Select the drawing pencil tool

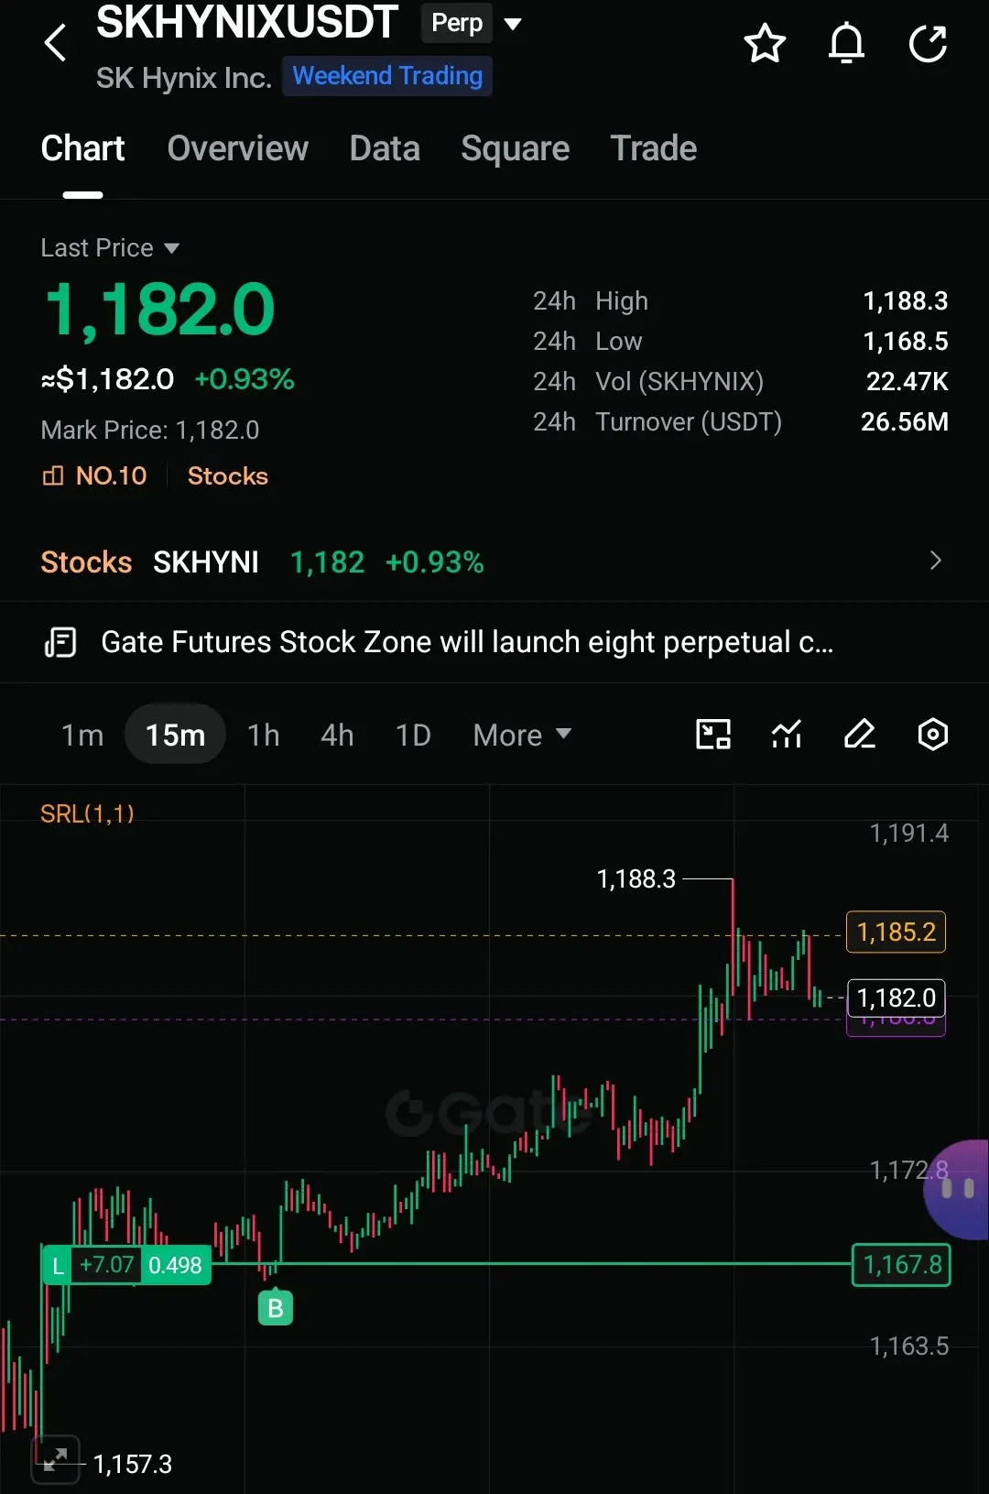click(860, 735)
